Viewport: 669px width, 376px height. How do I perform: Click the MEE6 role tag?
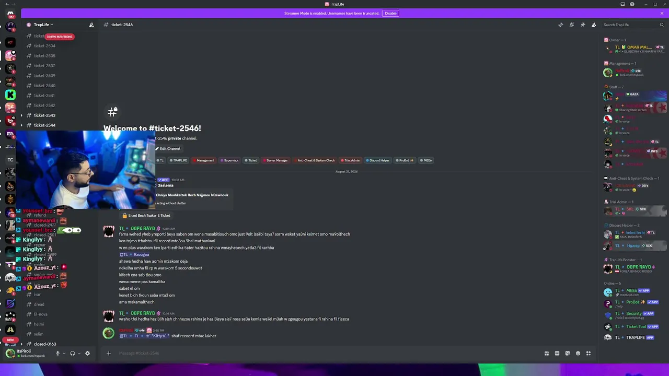426,160
